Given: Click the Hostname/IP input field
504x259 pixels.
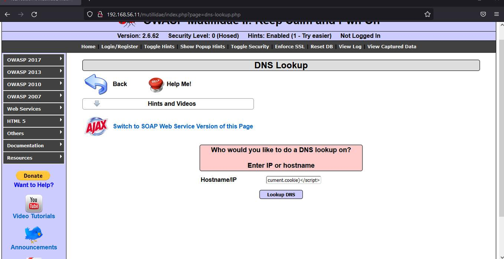Looking at the screenshot, I should click(294, 180).
